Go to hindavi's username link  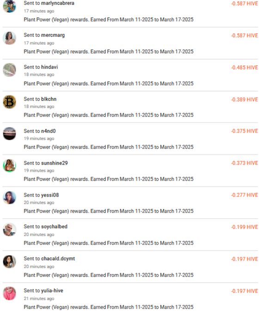pos(49,67)
